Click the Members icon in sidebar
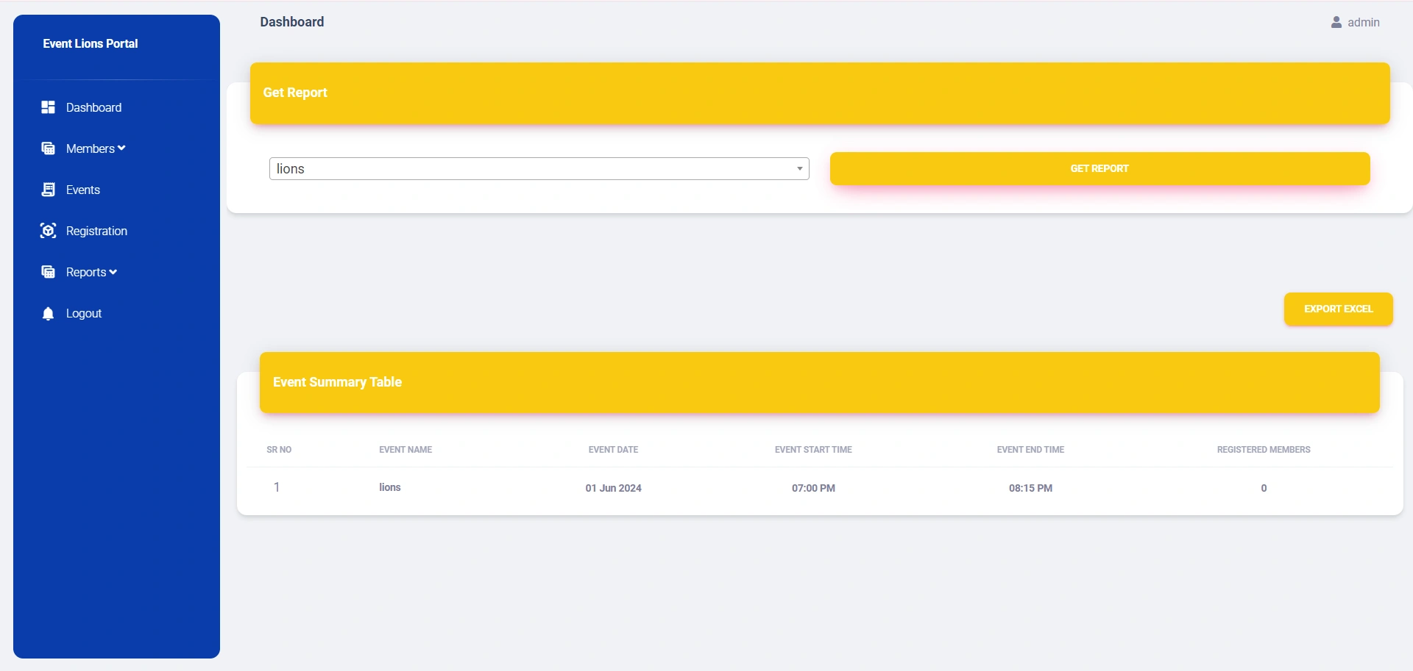Image resolution: width=1413 pixels, height=671 pixels. click(x=48, y=148)
